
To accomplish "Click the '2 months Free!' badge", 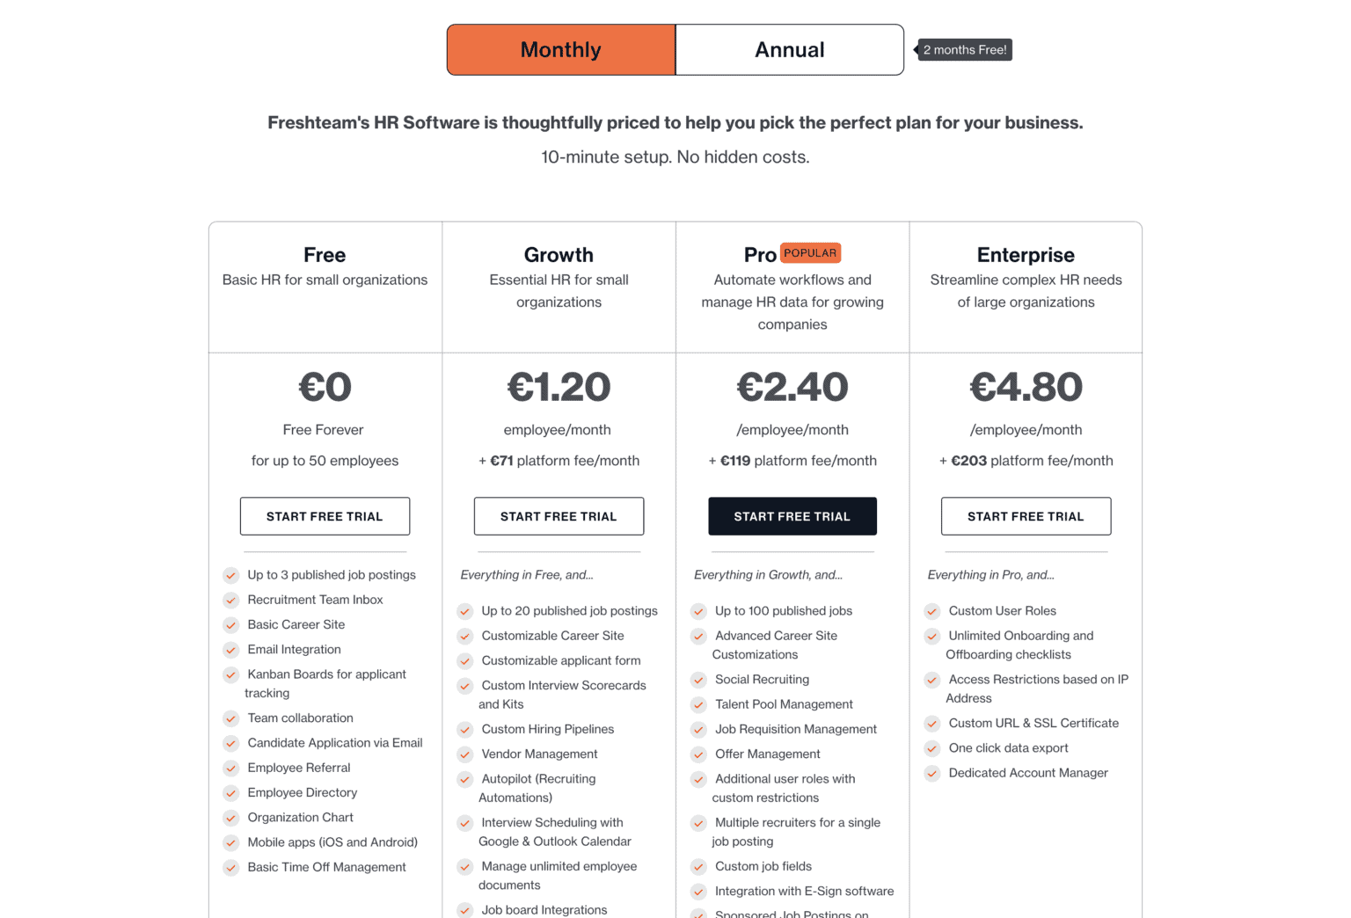I will tap(965, 50).
